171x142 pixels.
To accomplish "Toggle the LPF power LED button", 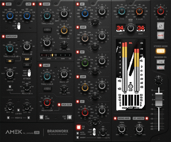I will click(x=34, y=4).
